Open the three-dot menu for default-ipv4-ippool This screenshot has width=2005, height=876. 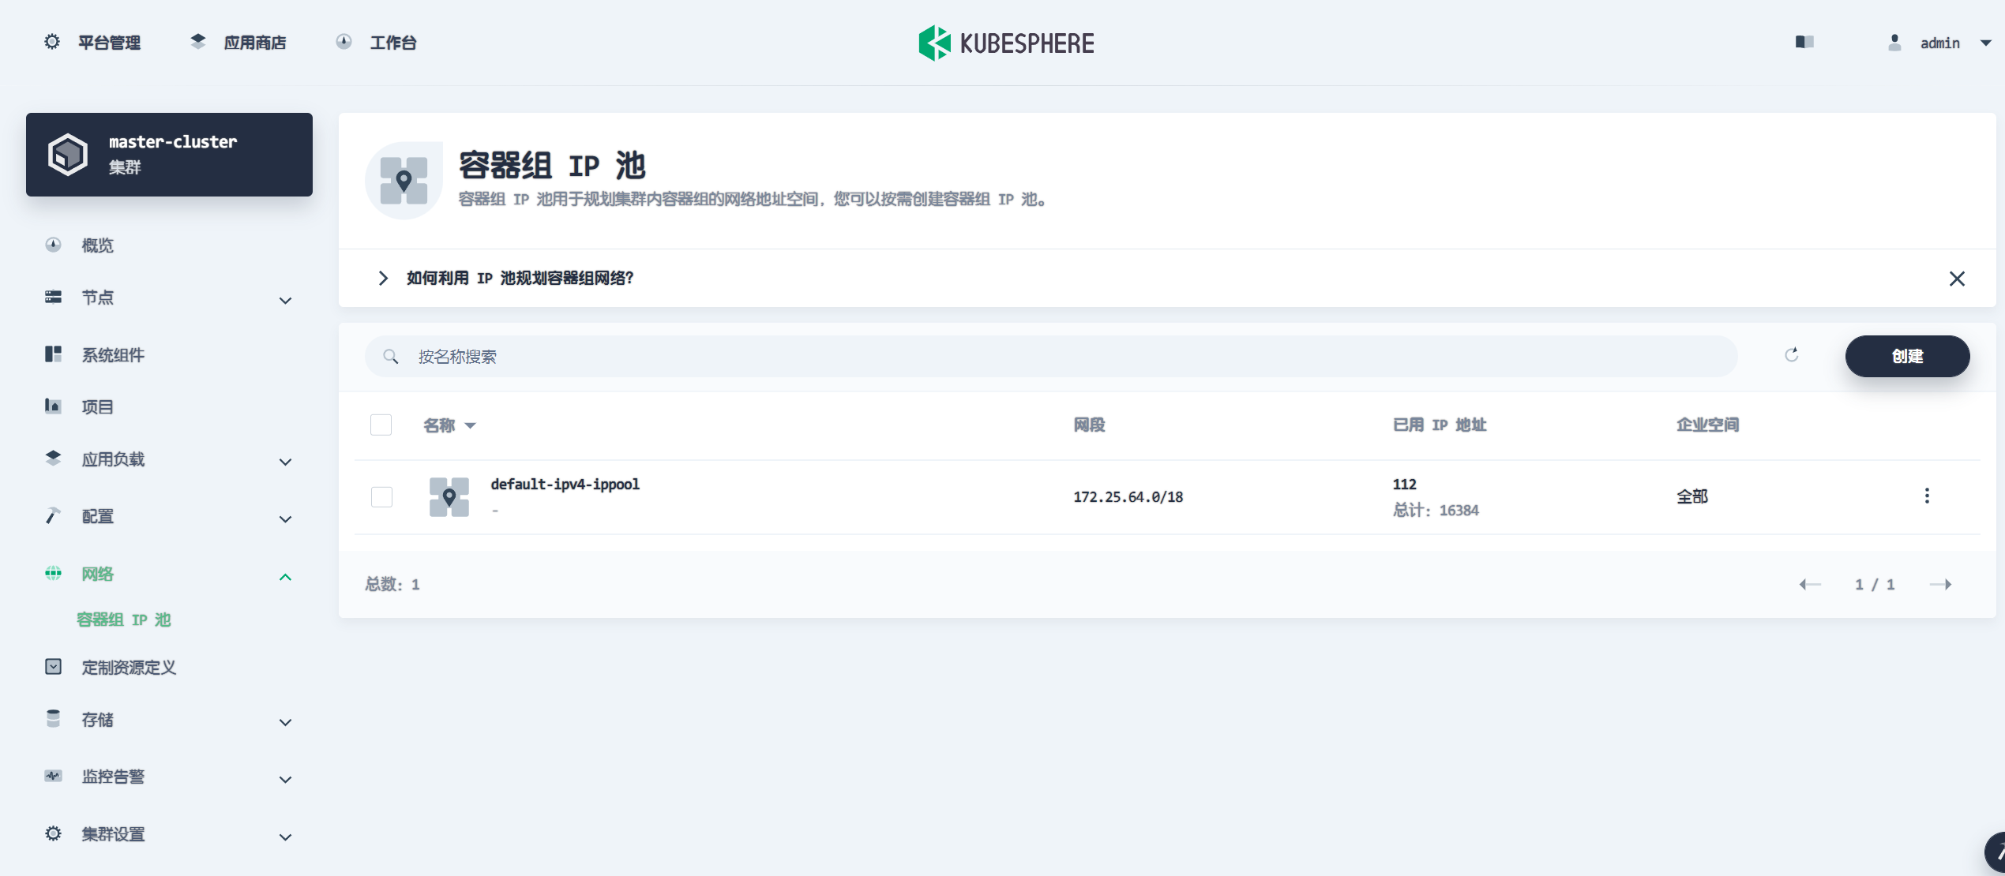pos(1926,496)
